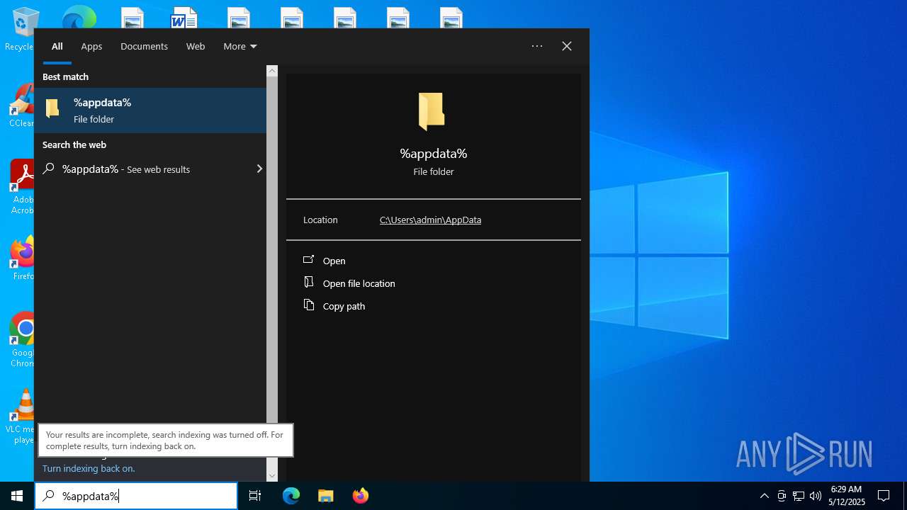Click Turn indexing back on link
Screen dimensions: 907x510
89,468
